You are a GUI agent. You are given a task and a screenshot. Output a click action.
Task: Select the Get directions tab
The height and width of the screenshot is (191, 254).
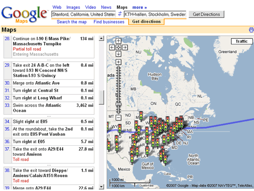146,22
